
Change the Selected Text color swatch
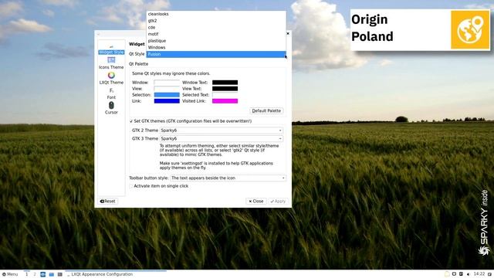(225, 95)
